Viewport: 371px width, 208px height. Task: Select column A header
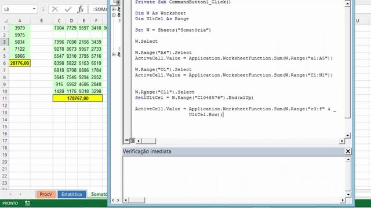[20, 21]
